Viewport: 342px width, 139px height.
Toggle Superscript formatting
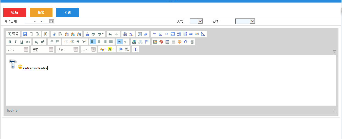[43, 42]
